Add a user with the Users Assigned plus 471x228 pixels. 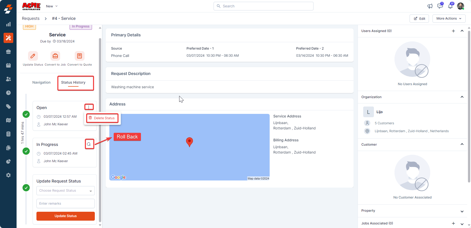tap(453, 31)
